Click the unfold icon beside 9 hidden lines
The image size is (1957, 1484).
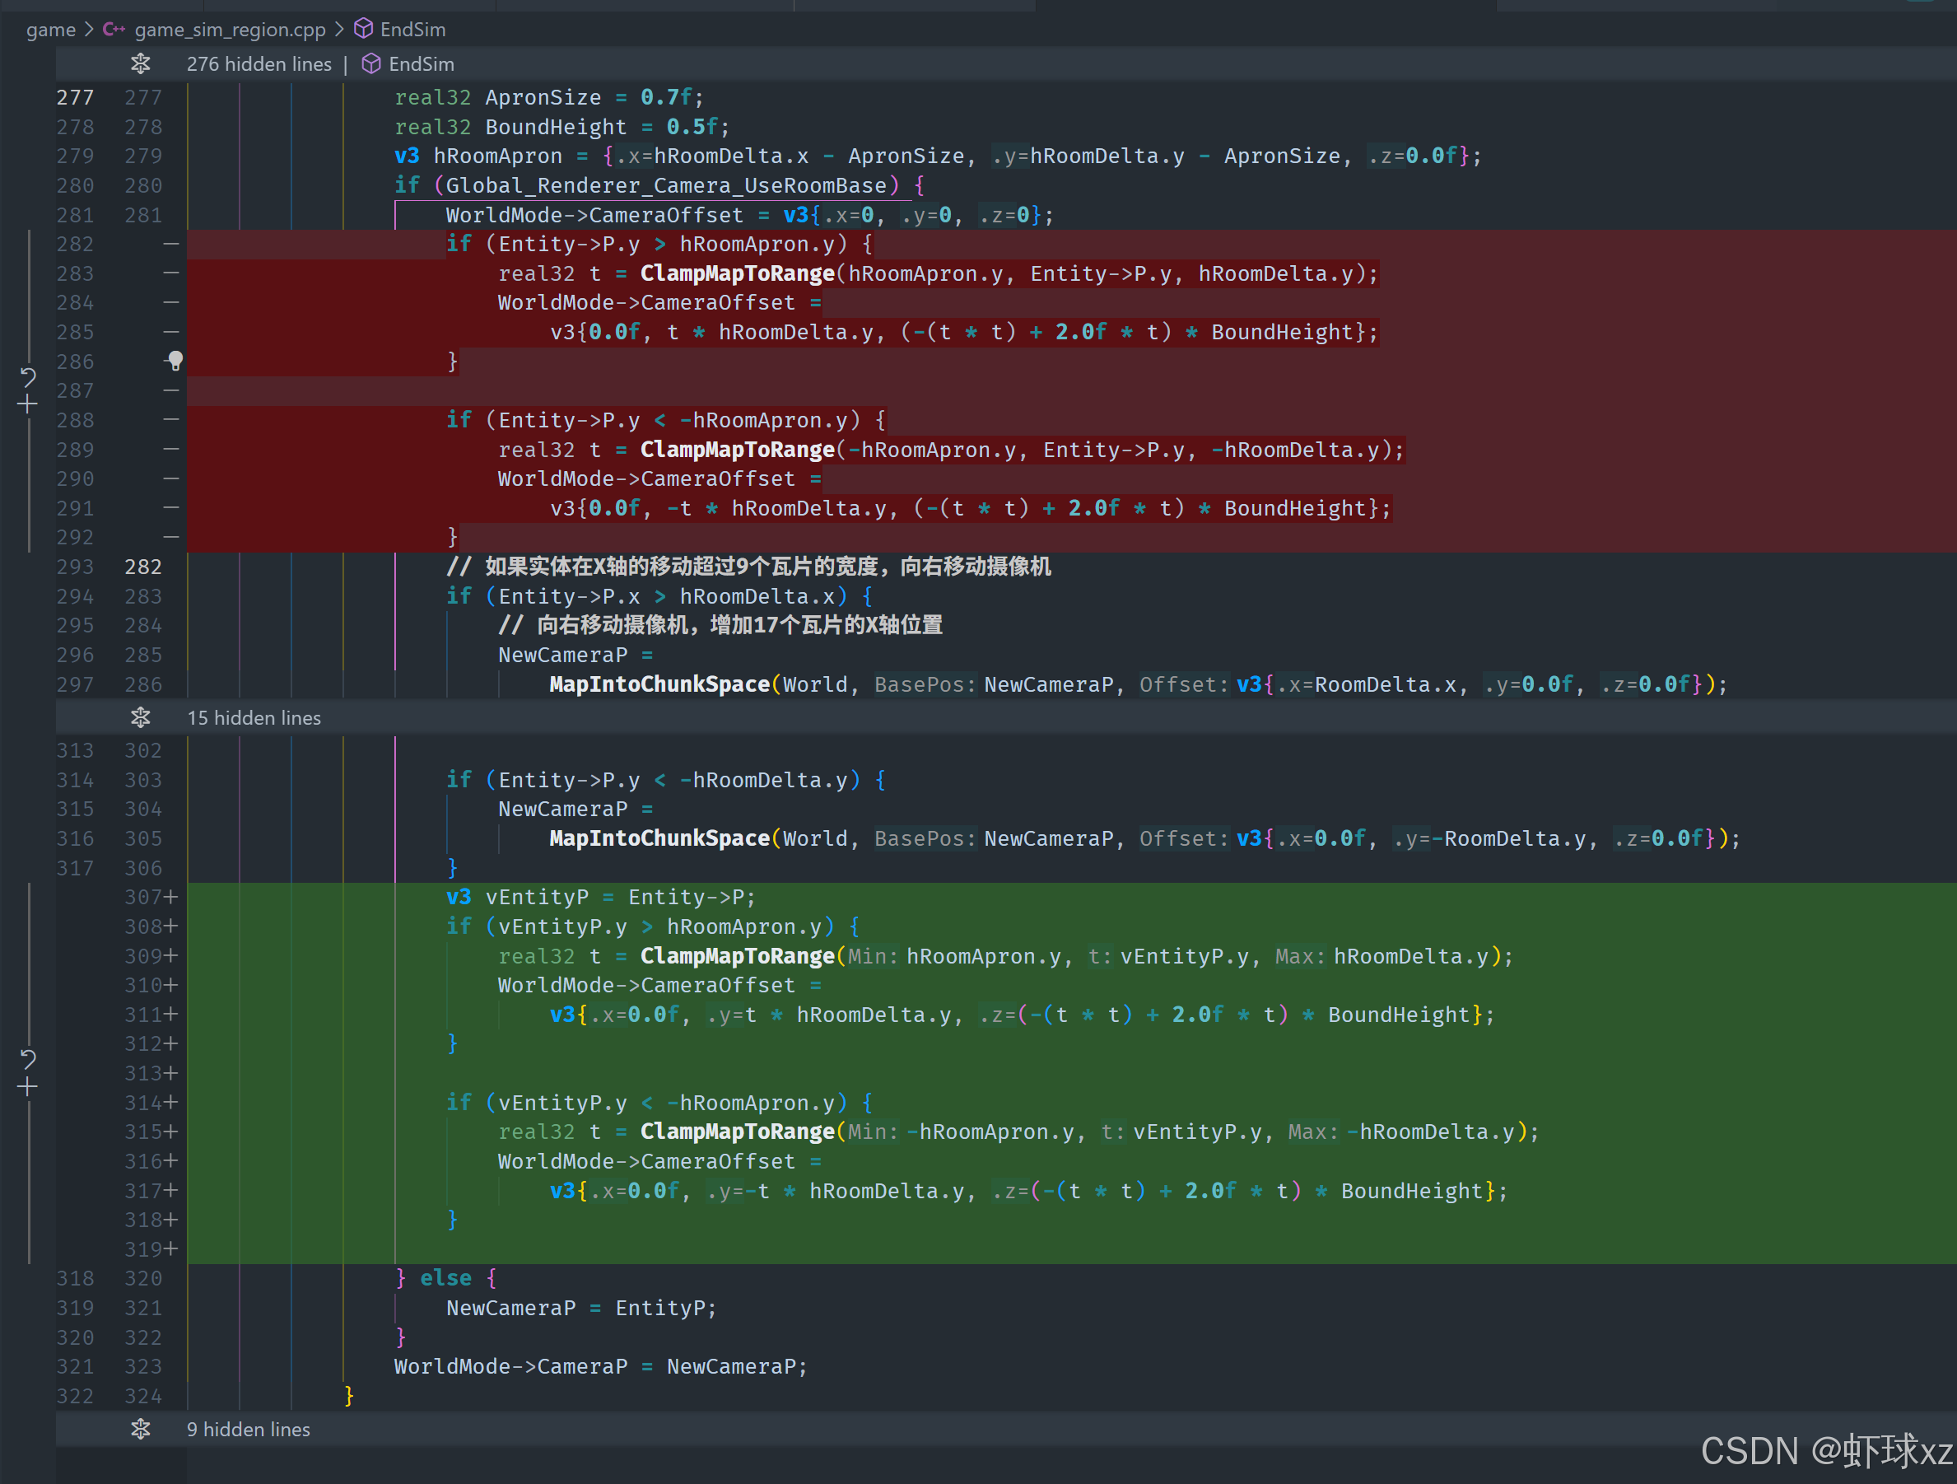coord(141,1429)
